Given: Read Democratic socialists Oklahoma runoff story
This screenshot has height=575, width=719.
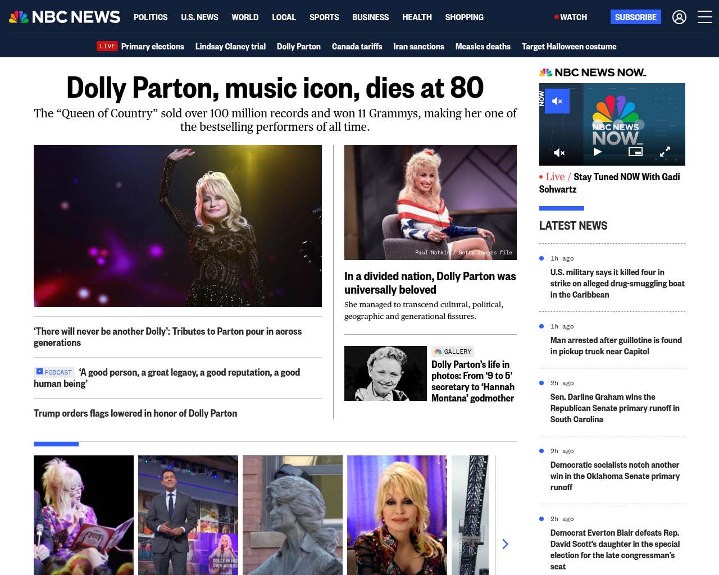Looking at the screenshot, I should click(x=615, y=476).
